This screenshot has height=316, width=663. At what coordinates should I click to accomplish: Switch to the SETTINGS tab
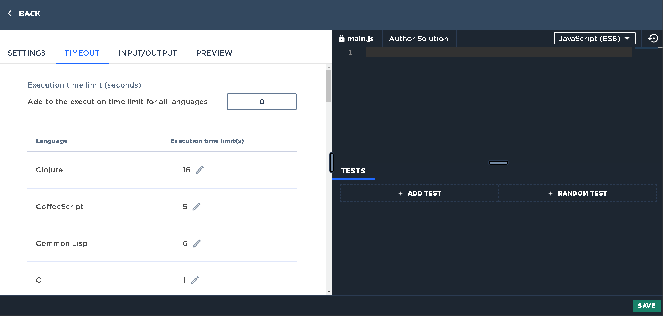pos(26,53)
